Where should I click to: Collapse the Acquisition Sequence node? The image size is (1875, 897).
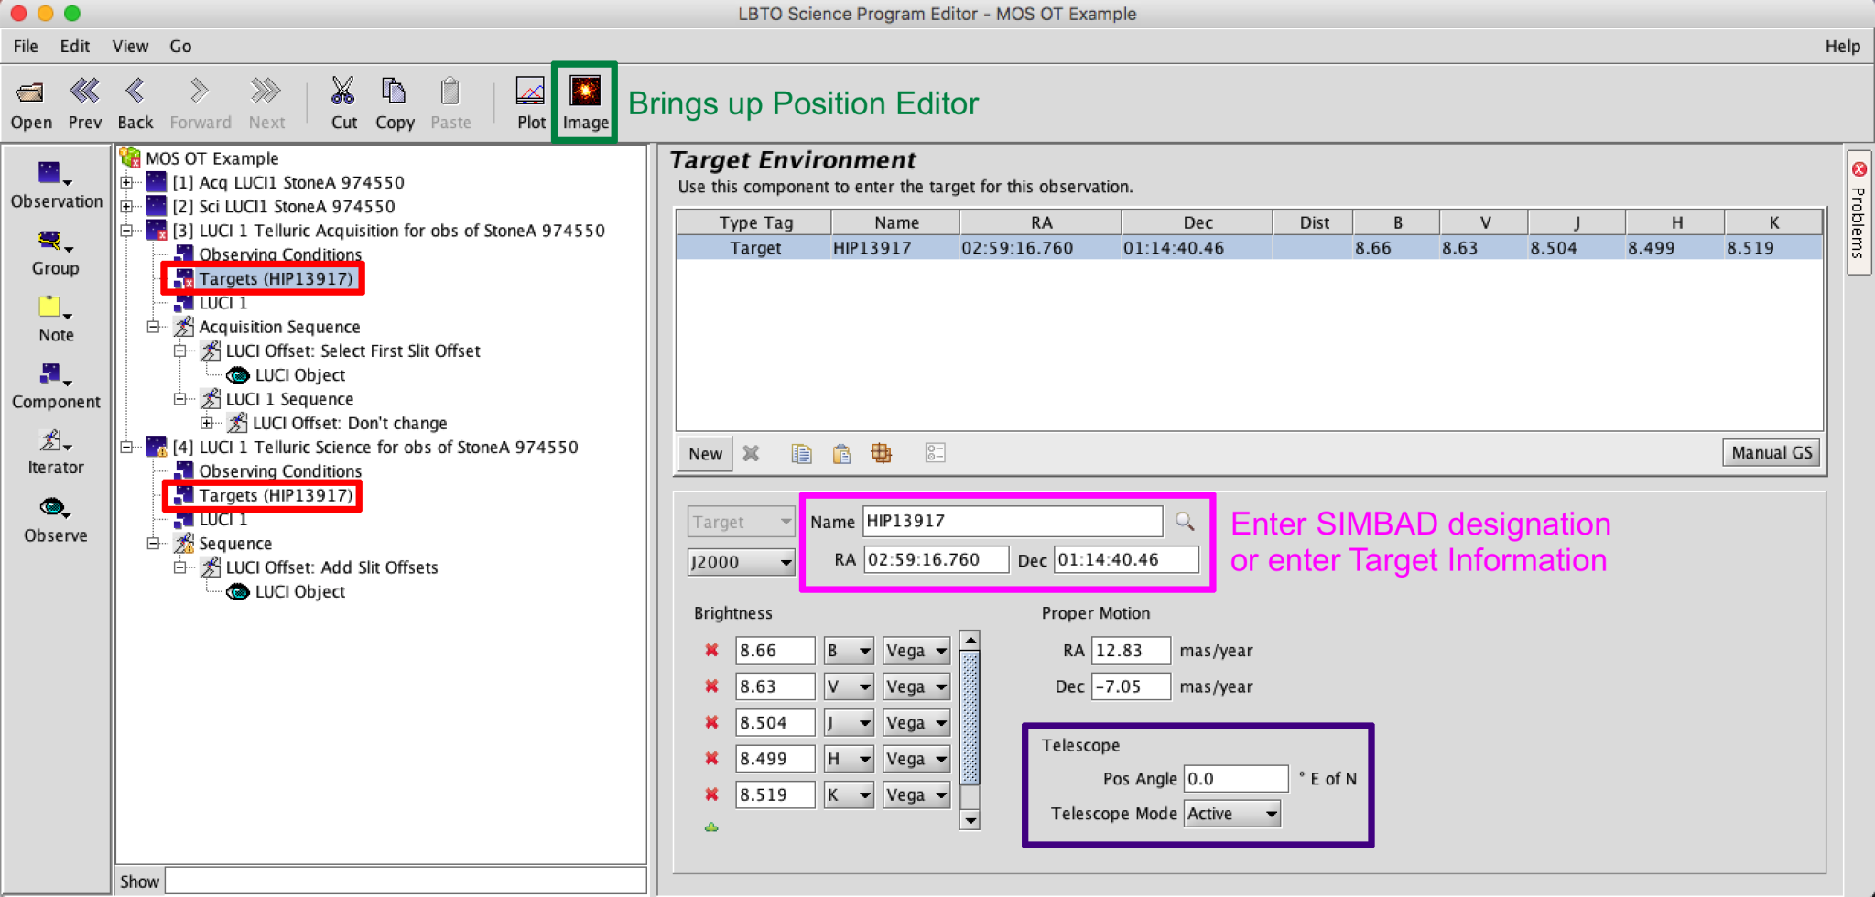tap(154, 327)
